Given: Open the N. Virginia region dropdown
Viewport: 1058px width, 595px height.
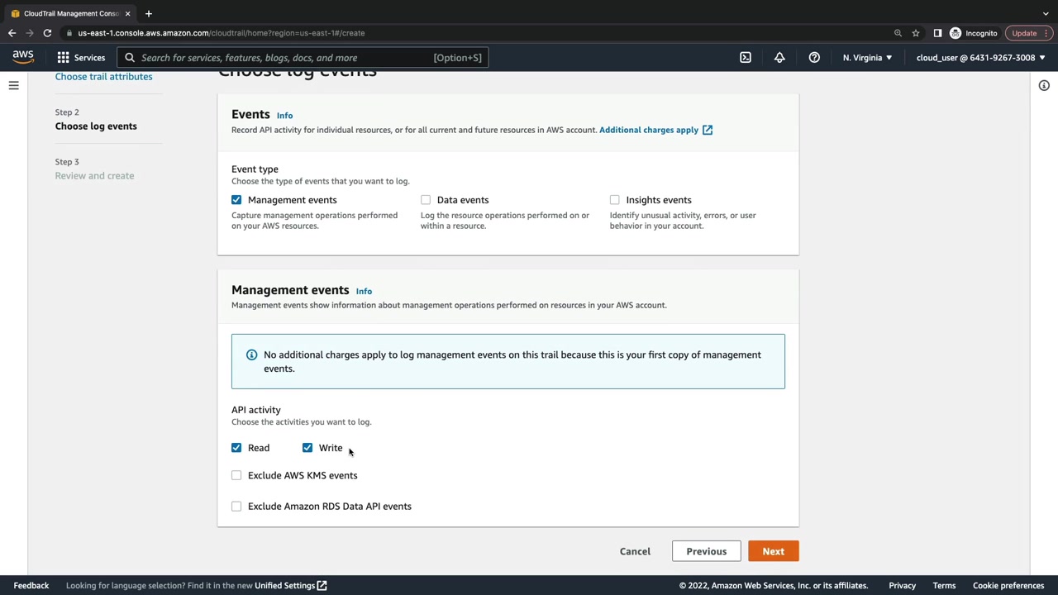Looking at the screenshot, I should (x=867, y=58).
